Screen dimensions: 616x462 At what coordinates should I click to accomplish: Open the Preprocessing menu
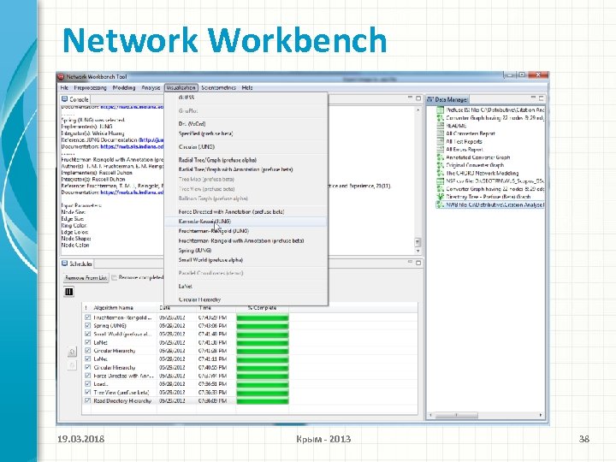(x=91, y=87)
